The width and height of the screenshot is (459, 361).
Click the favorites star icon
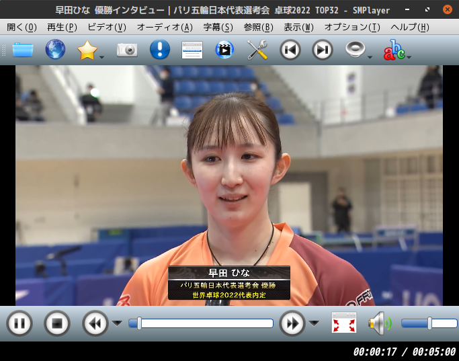click(87, 50)
